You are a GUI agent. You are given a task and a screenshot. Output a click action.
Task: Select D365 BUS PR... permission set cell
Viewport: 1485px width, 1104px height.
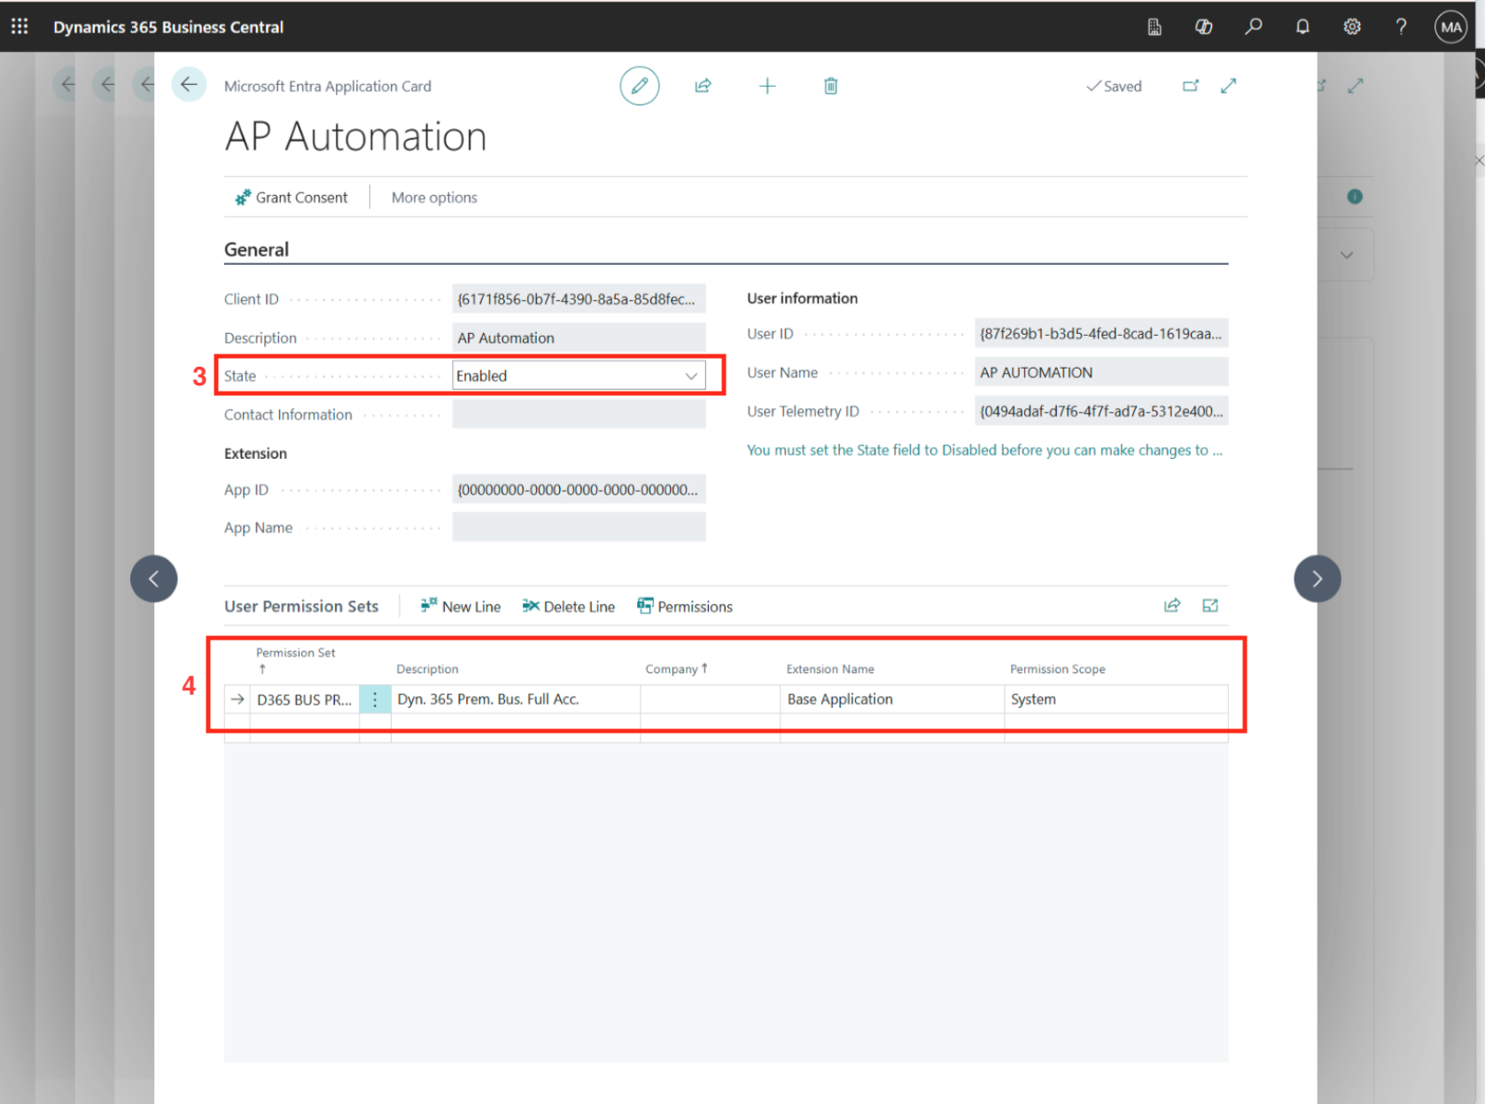(x=305, y=699)
